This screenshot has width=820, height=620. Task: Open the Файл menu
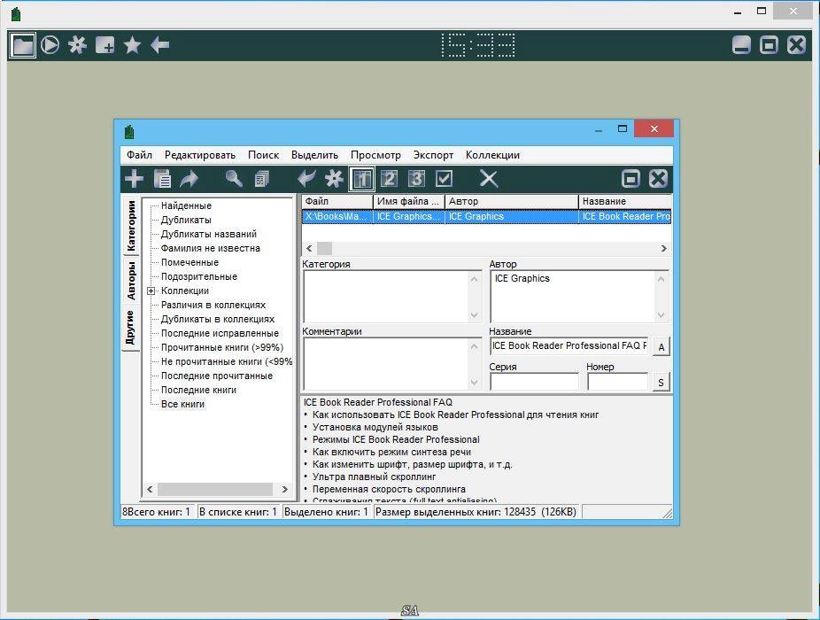pyautogui.click(x=139, y=155)
